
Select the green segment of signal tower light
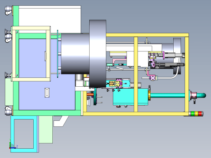pyautogui.click(x=193, y=114)
